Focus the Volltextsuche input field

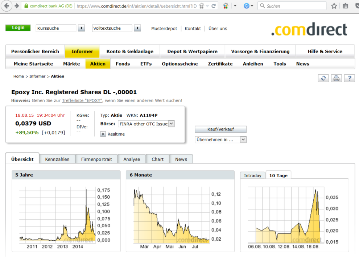(x=112, y=28)
